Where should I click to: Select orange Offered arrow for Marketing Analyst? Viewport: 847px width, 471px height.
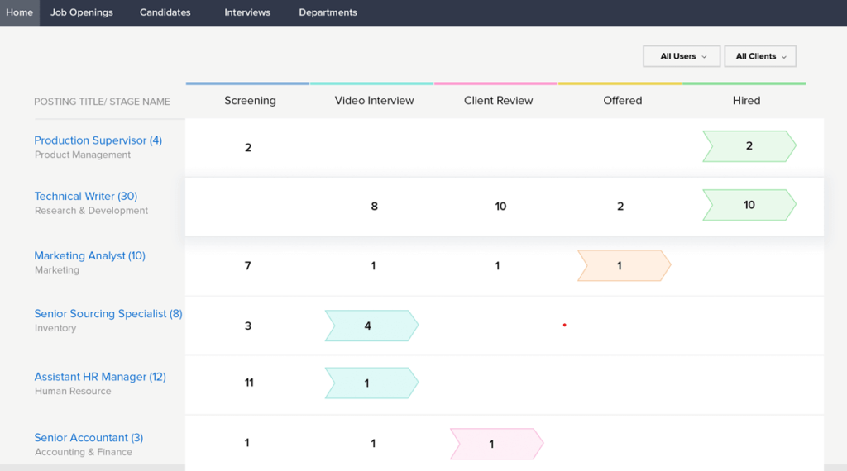(x=624, y=265)
